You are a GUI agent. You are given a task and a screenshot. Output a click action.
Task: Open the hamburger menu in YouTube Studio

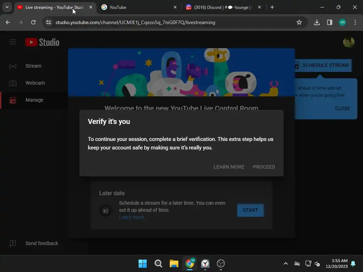click(12, 42)
